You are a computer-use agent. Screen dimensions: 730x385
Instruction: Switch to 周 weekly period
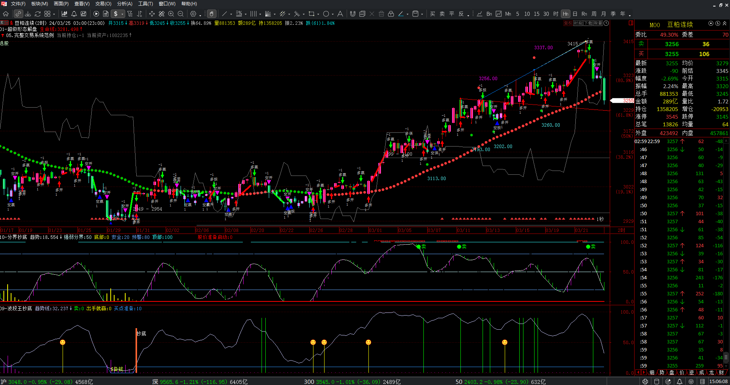point(594,14)
